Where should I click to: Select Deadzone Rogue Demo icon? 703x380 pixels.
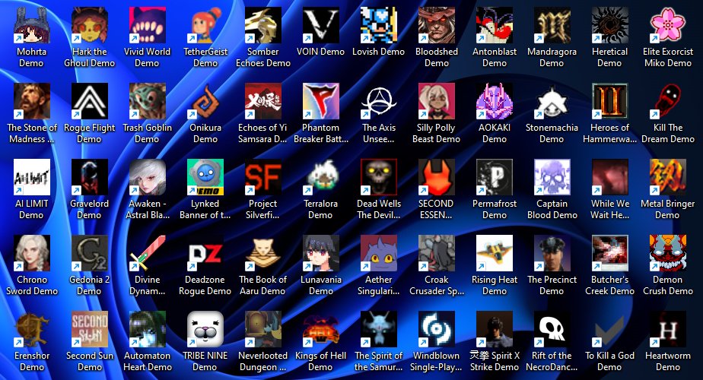pos(205,253)
